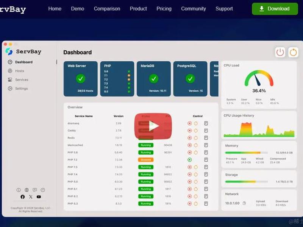This screenshot has width=303, height=227.
Task: Open the X social icon in sidebar
Action: tap(31, 197)
